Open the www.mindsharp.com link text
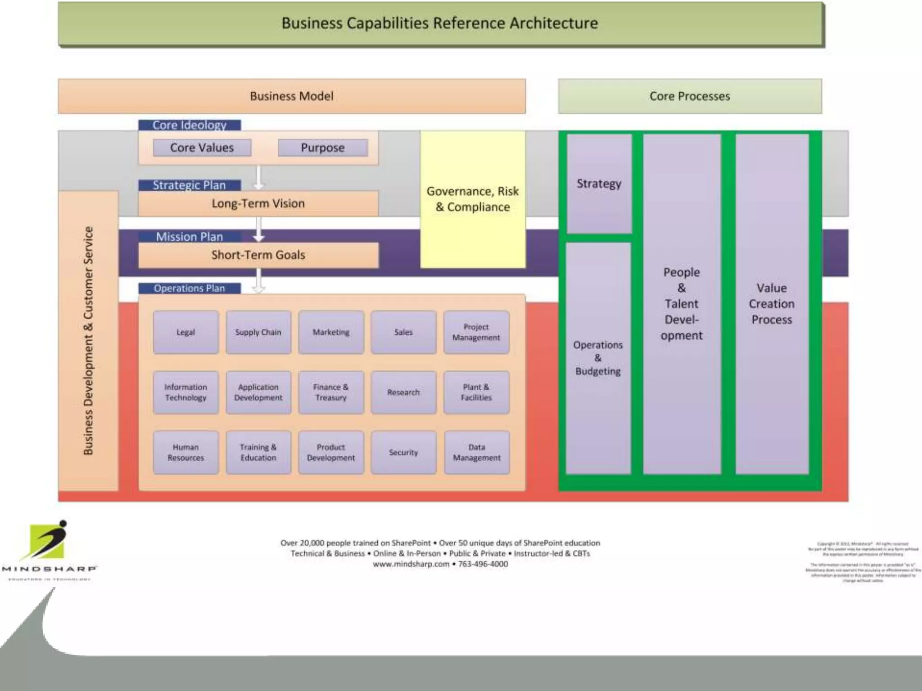Viewport: 922px width, 691px height. pyautogui.click(x=411, y=564)
